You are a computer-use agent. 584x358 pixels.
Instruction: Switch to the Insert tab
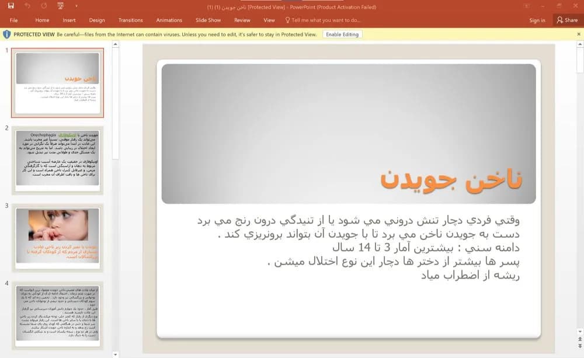[x=69, y=20]
